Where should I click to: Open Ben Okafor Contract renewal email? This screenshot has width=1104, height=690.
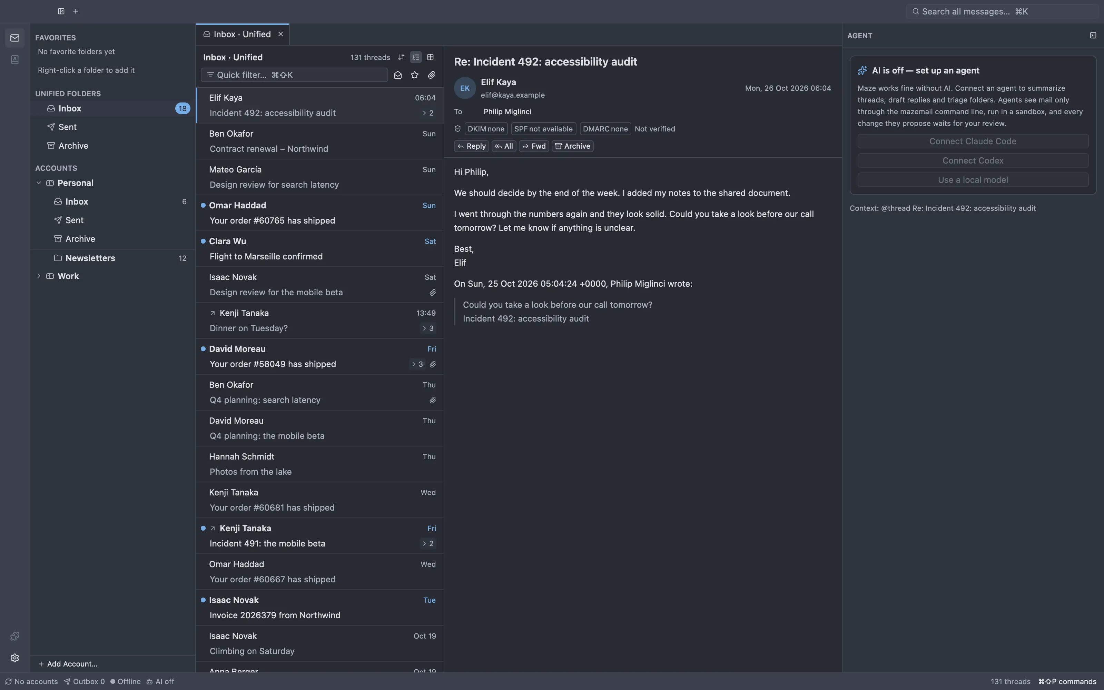pos(320,141)
